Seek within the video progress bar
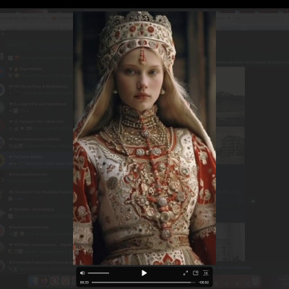The height and width of the screenshot is (289, 289). (x=144, y=282)
